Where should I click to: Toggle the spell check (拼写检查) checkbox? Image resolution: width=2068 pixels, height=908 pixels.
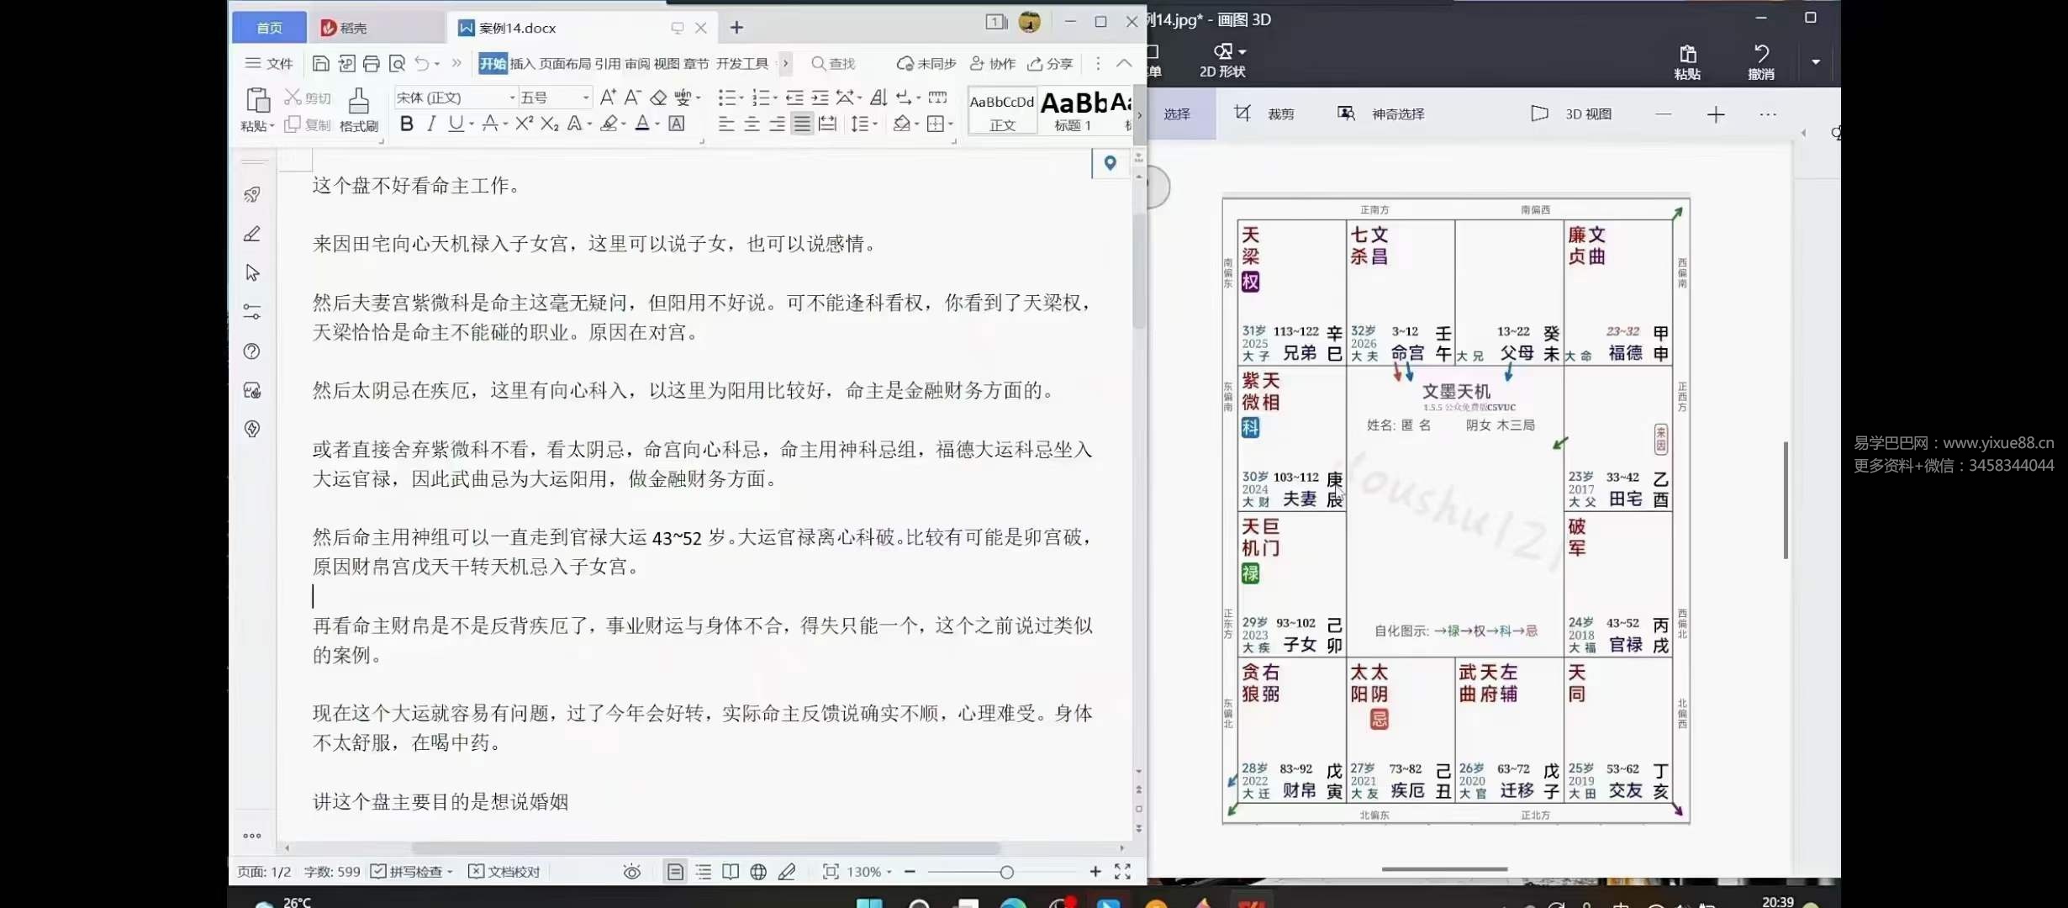point(377,872)
